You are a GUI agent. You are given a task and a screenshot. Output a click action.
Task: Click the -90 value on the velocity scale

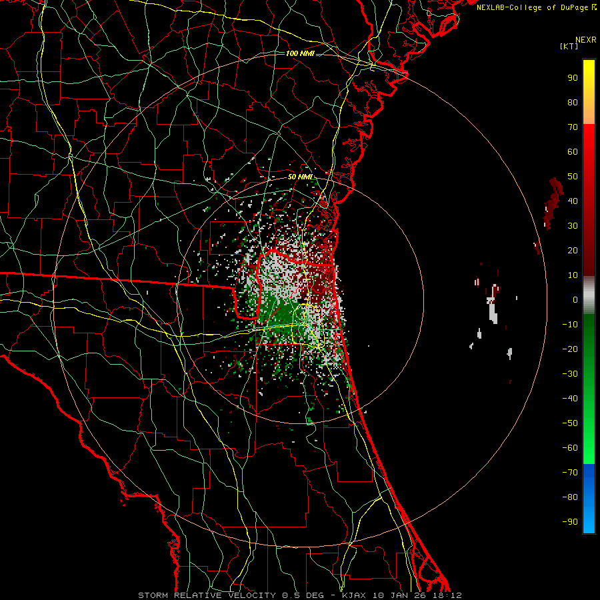[570, 522]
